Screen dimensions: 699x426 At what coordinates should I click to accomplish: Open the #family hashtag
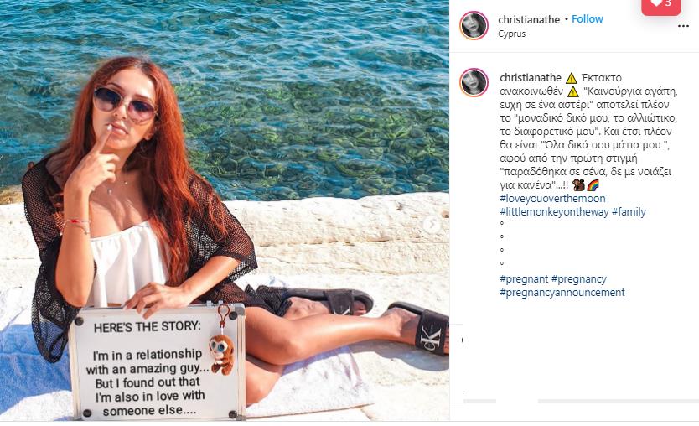(629, 212)
